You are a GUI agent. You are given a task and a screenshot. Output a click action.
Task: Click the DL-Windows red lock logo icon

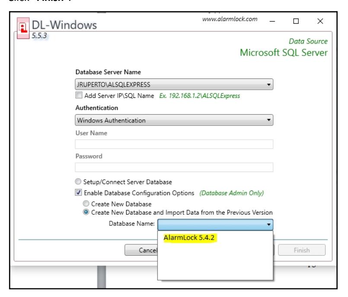(23, 28)
